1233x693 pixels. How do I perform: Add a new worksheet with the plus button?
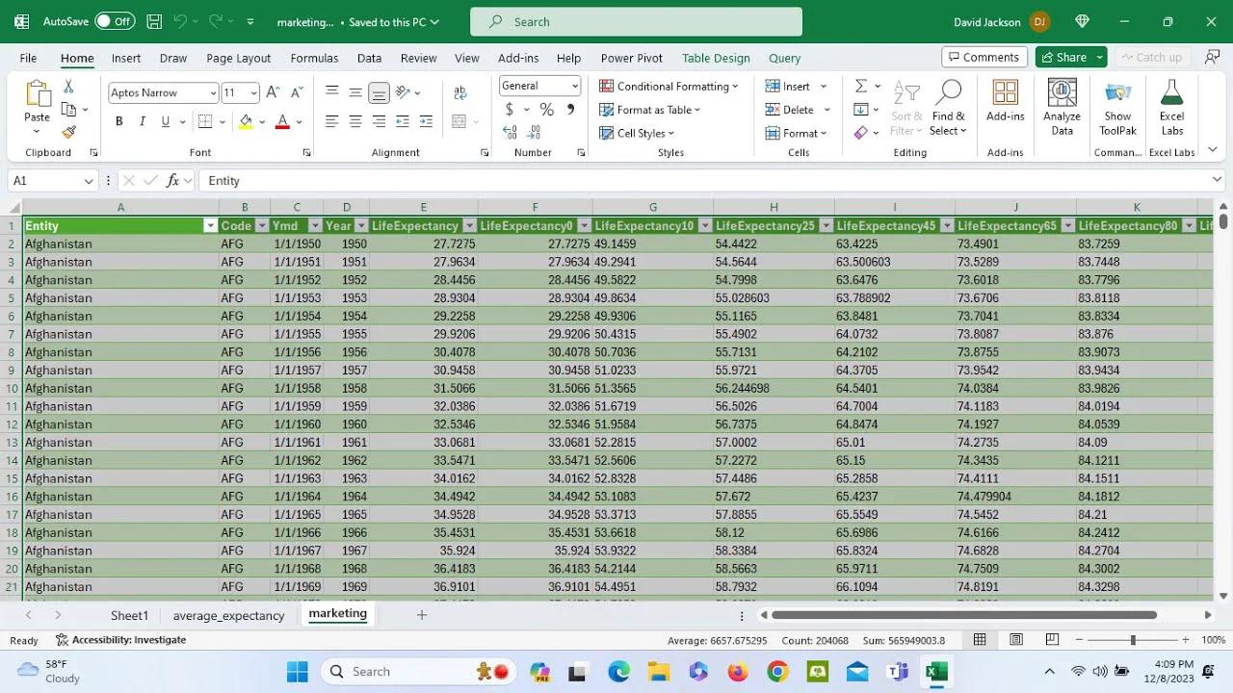421,615
